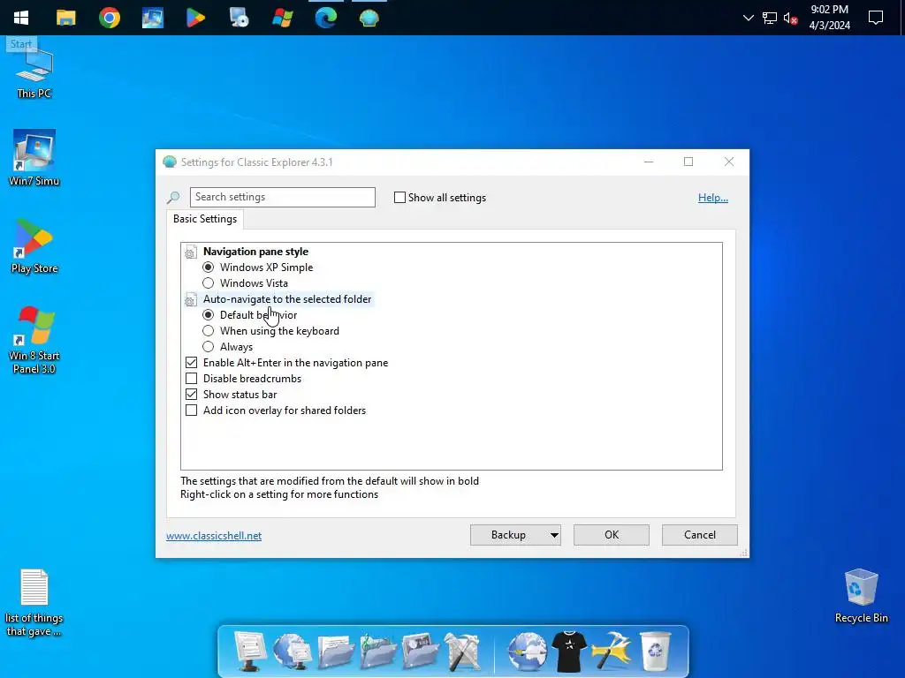Screen dimensions: 905x678
Task: Click the black t-shirt dock icon
Action: point(569,652)
